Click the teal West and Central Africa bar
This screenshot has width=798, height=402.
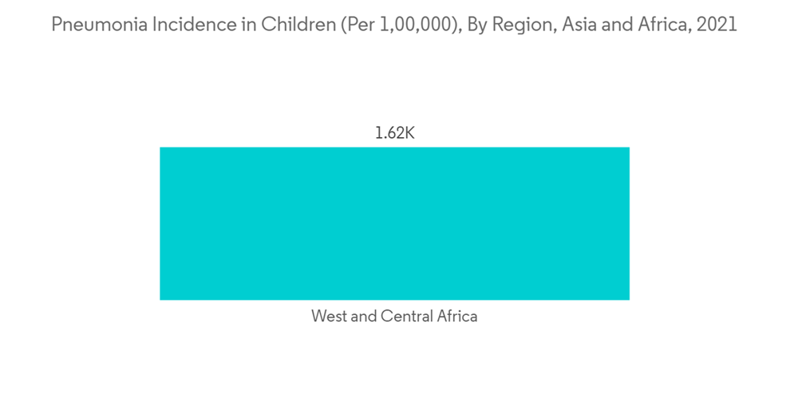coord(394,223)
